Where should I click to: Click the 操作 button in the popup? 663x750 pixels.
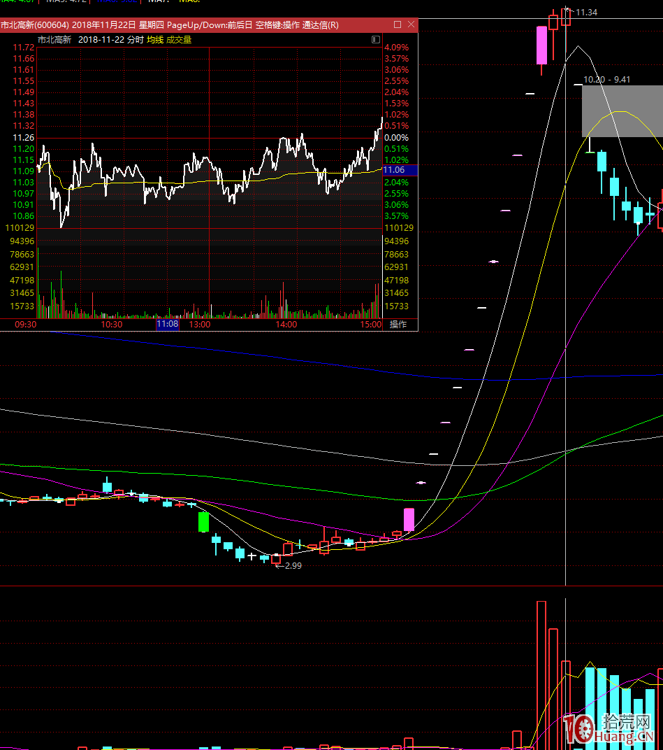click(x=398, y=325)
